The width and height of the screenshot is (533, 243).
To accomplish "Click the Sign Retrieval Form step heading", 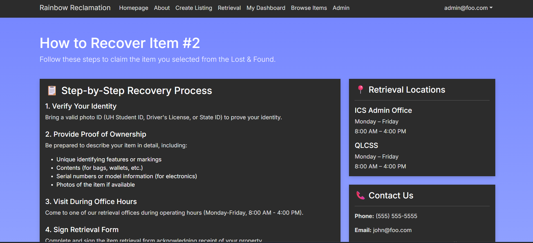I will [82, 230].
